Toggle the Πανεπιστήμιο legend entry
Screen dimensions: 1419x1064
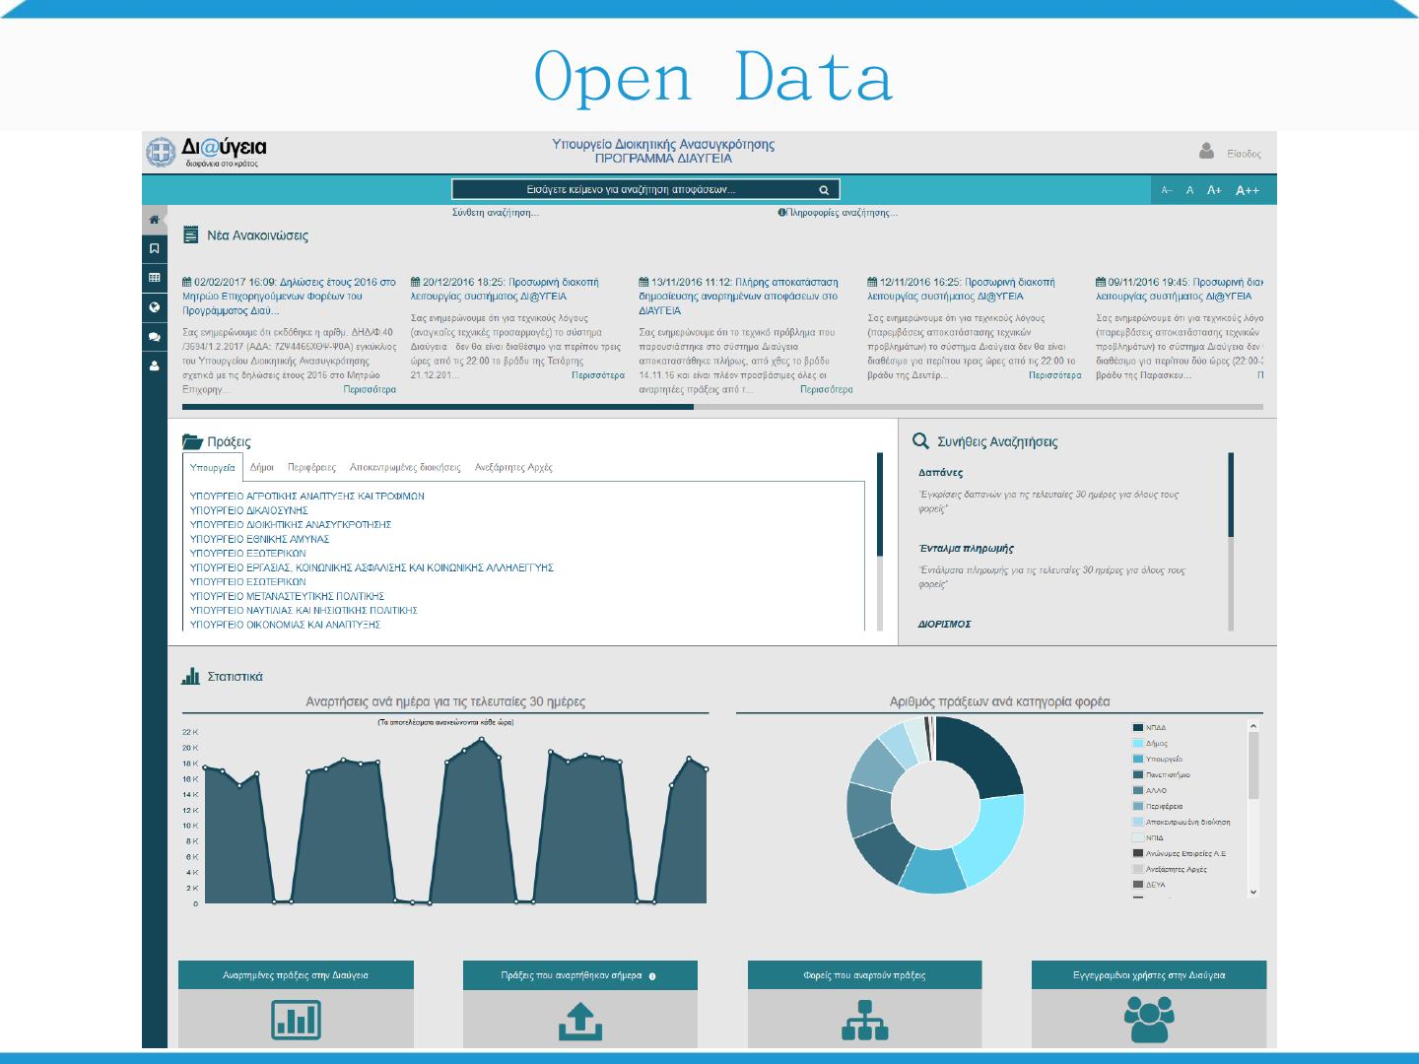click(1162, 775)
